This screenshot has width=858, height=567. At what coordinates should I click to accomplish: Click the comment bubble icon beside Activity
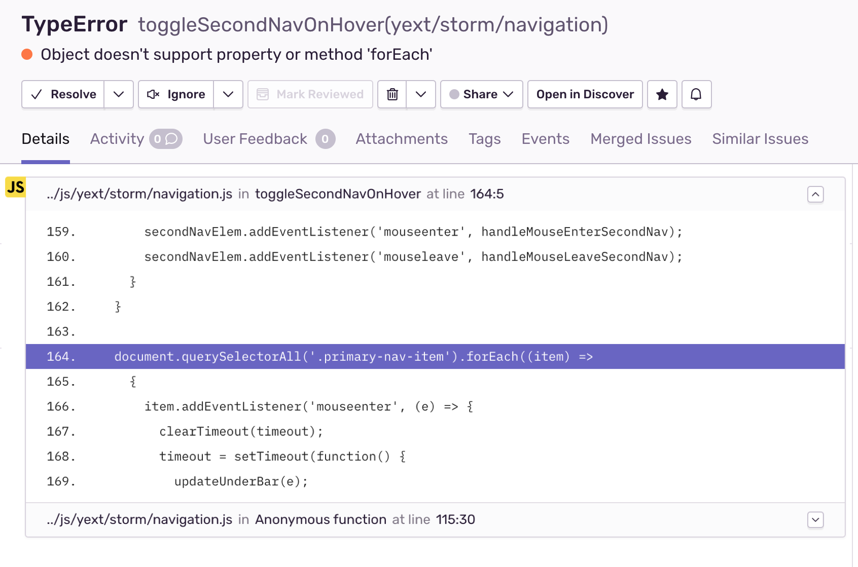tap(171, 139)
